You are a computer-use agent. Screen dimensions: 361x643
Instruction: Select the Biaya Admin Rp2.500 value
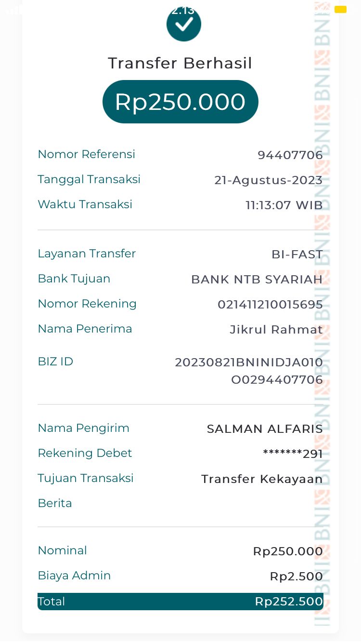click(x=296, y=576)
